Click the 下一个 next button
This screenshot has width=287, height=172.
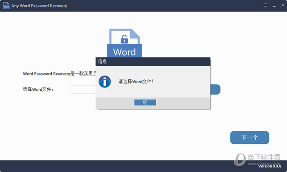(250, 138)
